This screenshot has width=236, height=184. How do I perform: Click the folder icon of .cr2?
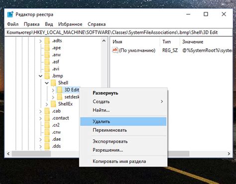[47, 125]
